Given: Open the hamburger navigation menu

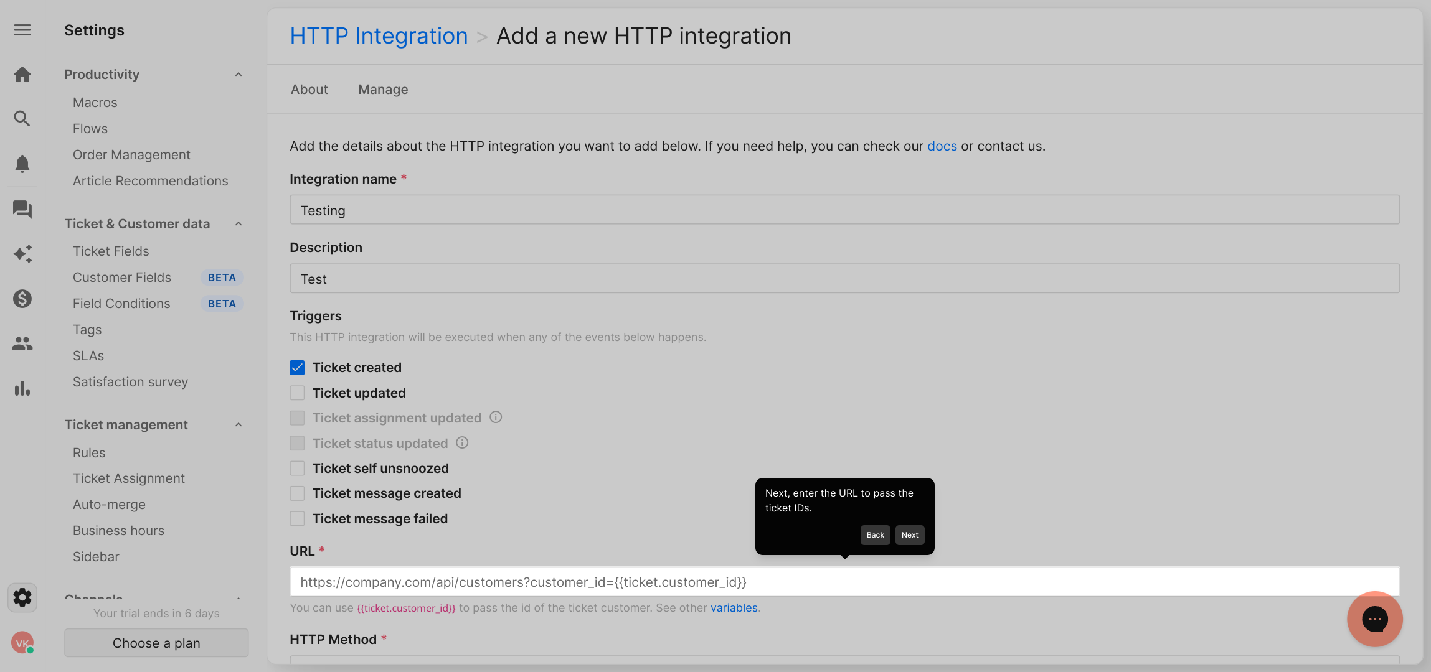Looking at the screenshot, I should point(22,30).
